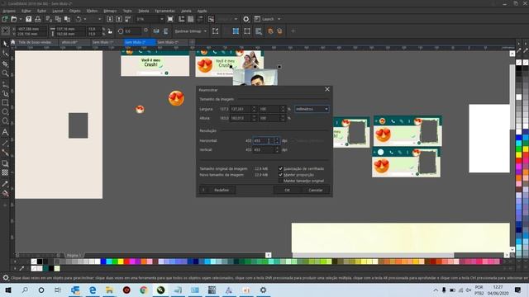Open the Arquivo menu

click(9, 11)
